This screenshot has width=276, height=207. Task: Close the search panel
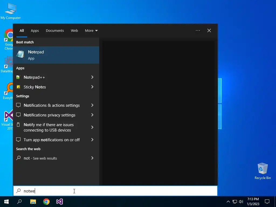pos(209,30)
